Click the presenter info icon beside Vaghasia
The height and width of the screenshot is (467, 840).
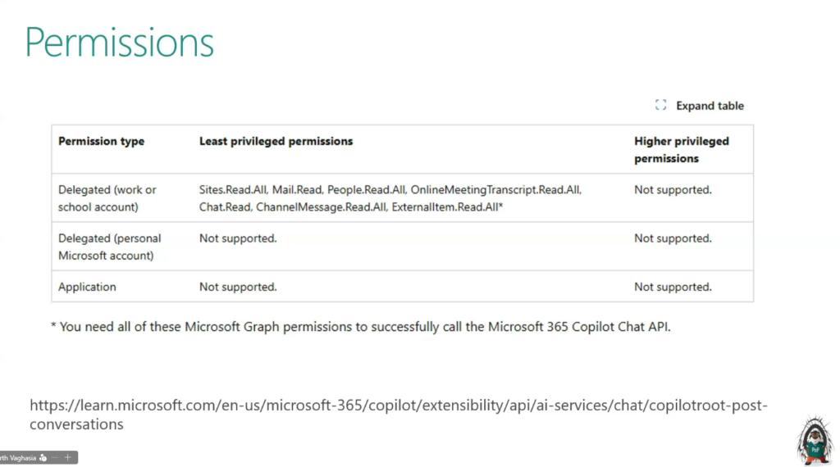pyautogui.click(x=43, y=458)
